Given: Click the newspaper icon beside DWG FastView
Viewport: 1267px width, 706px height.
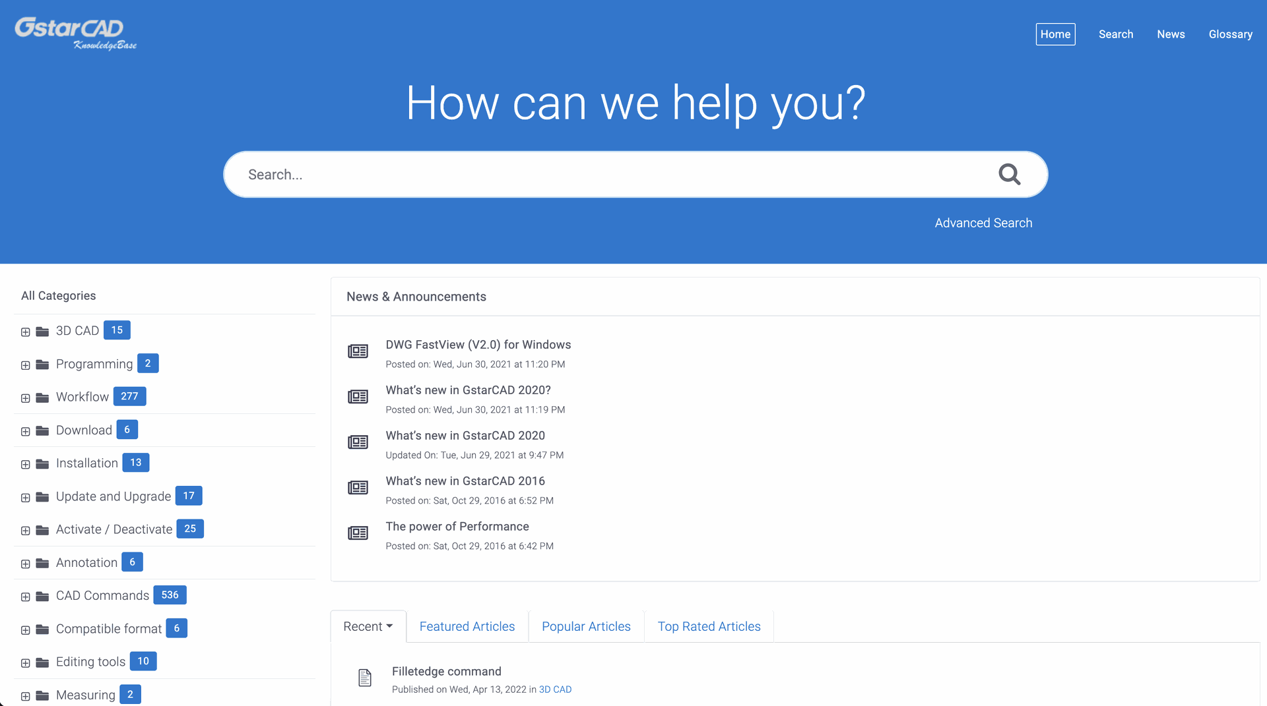Looking at the screenshot, I should coord(358,351).
